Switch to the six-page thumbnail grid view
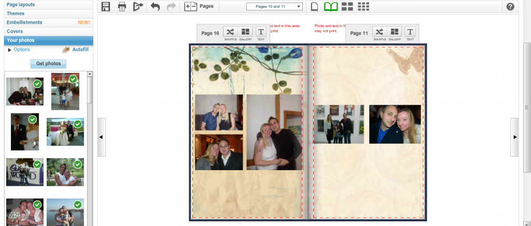531x226 pixels. [364, 7]
